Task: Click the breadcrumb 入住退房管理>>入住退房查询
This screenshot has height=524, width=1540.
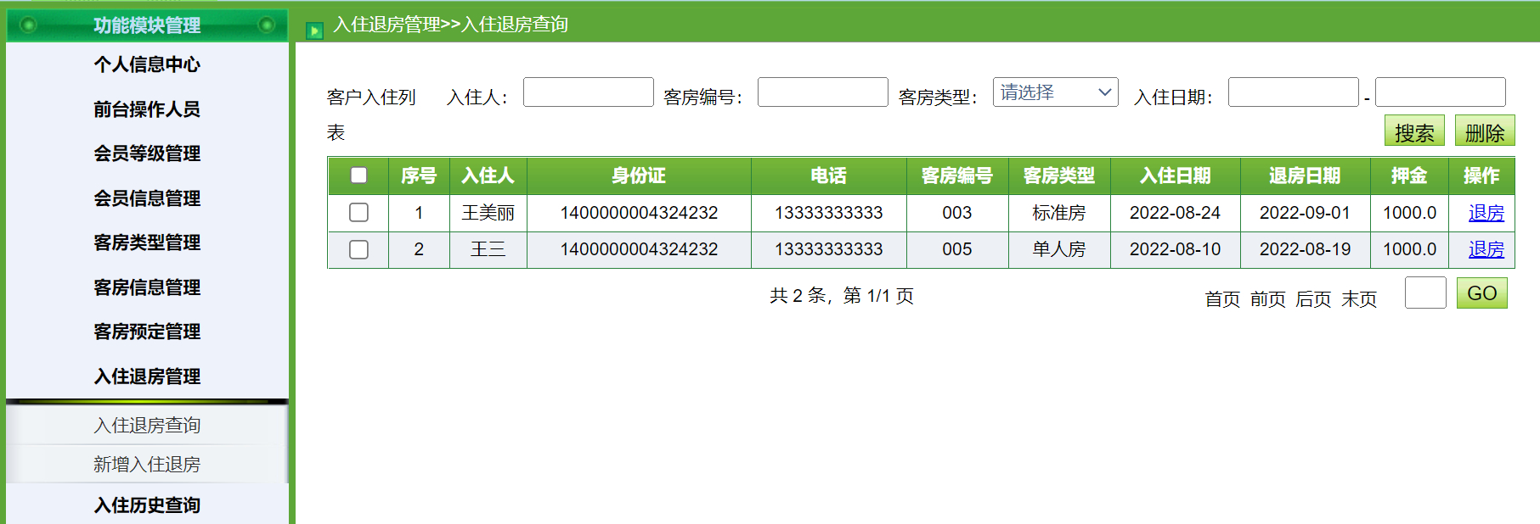Action: pos(451,25)
